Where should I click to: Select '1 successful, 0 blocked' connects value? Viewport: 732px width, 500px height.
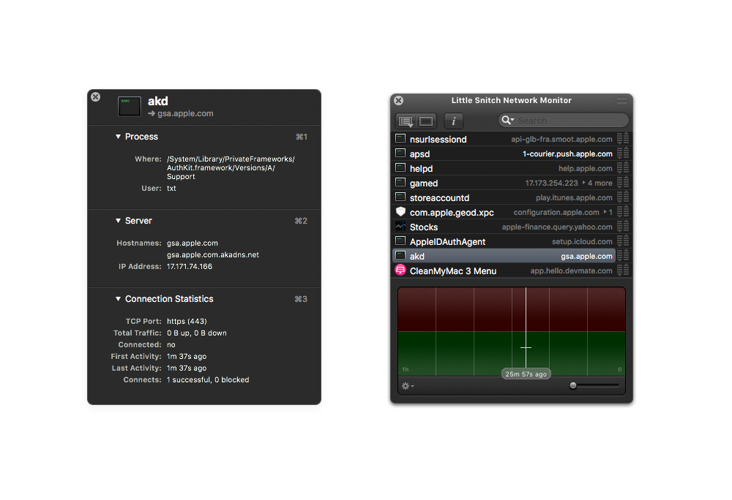(208, 380)
